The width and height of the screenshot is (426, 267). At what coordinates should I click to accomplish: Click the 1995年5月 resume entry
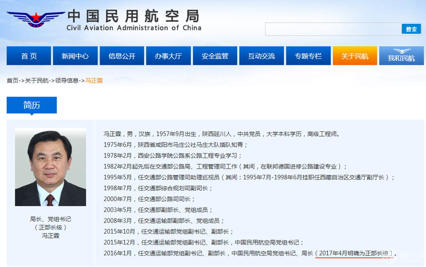click(249, 177)
